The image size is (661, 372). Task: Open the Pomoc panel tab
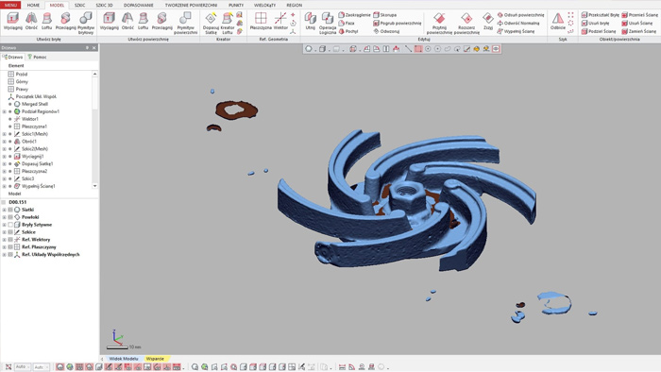pos(37,57)
